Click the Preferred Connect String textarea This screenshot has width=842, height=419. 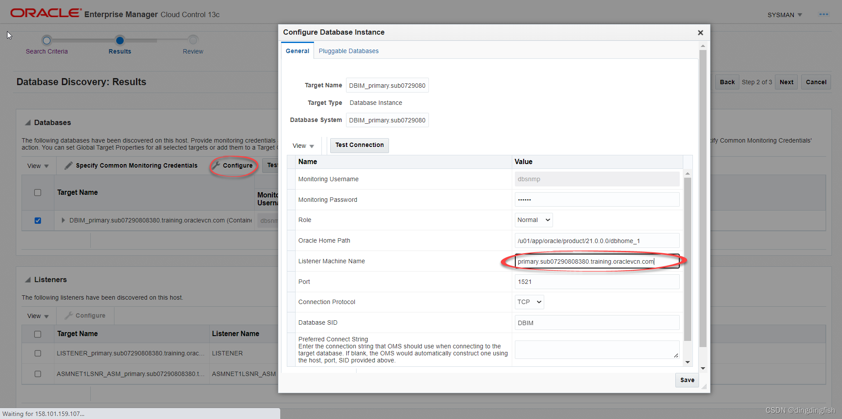click(597, 350)
